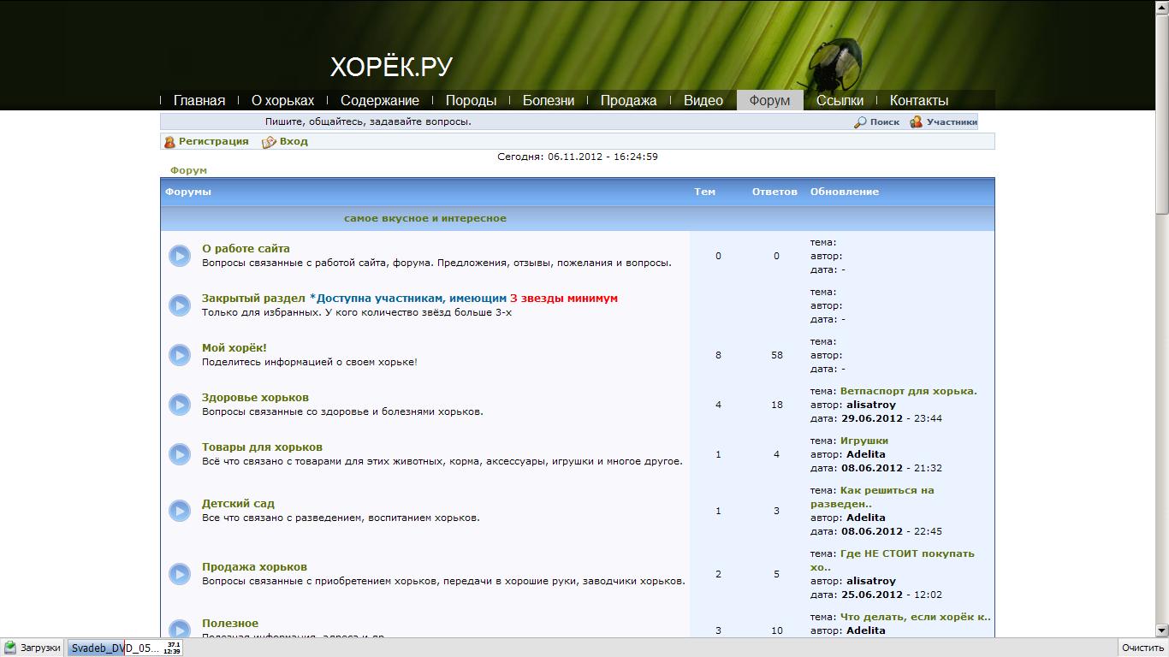Open the Болезни section
1169x657 pixels.
(549, 100)
